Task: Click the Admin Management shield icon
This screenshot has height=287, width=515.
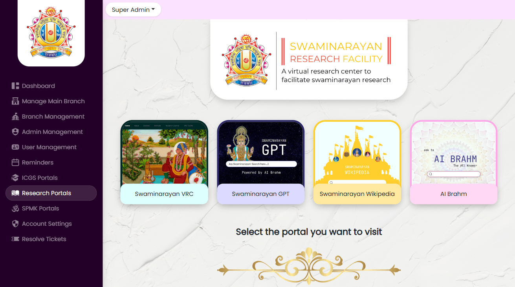Action: pos(15,132)
